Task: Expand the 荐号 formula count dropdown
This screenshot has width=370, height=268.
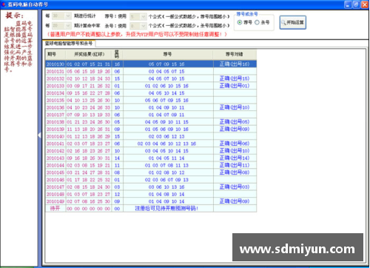Action: [x=138, y=16]
